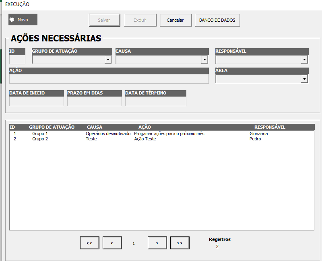
Task: Click the 'EXECUÇÃO' window title
Action: point(17,4)
